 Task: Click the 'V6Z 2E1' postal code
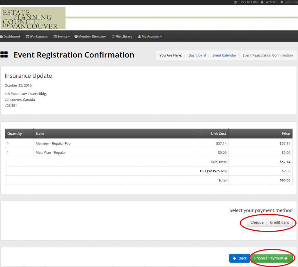11,105
